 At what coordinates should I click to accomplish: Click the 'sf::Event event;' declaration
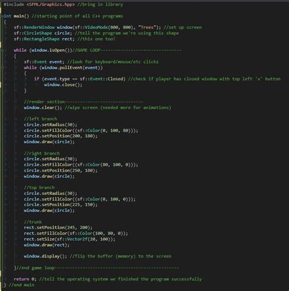pyautogui.click(x=44, y=62)
